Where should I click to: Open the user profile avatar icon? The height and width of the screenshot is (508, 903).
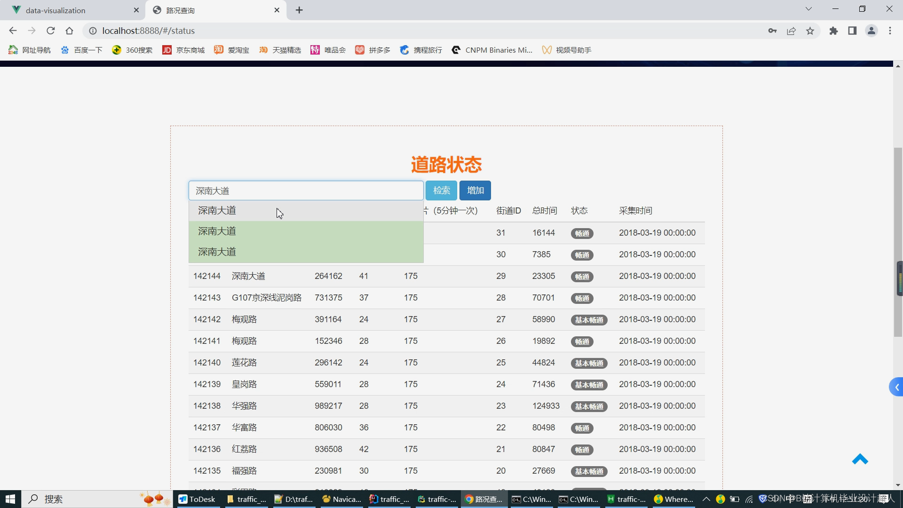pos(871,31)
